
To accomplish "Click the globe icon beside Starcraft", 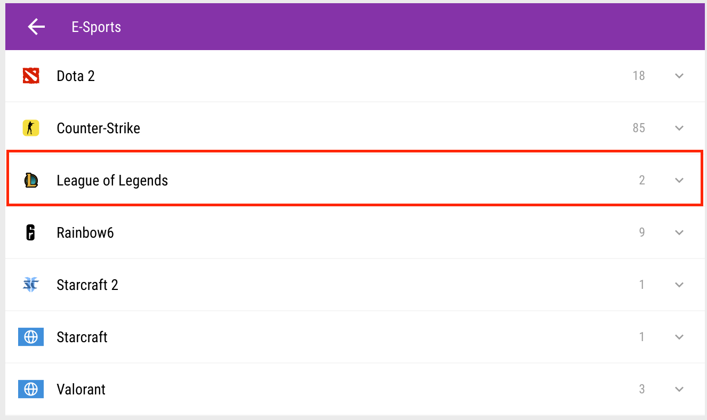I will click(x=31, y=337).
